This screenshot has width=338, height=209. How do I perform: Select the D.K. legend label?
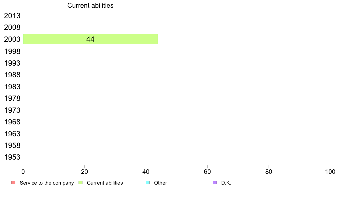coord(226,183)
